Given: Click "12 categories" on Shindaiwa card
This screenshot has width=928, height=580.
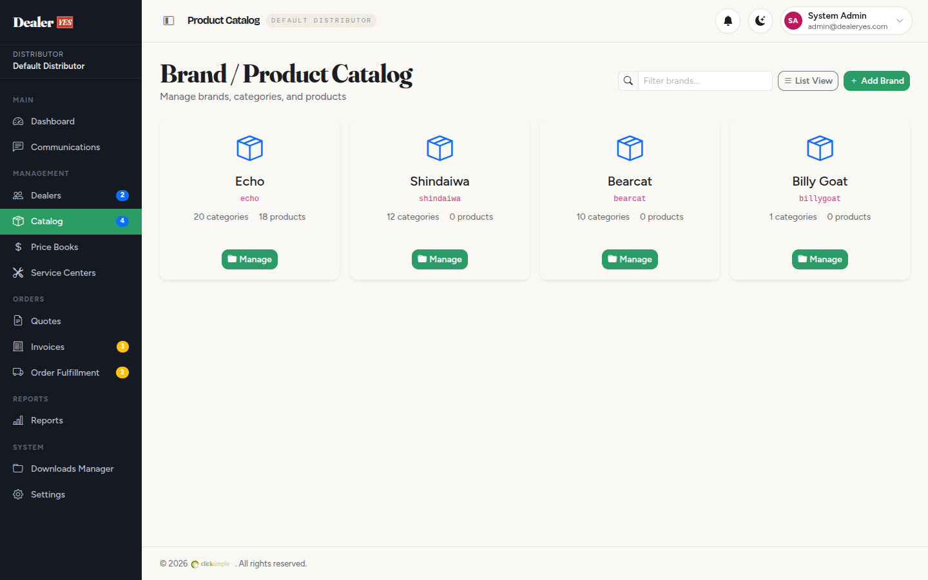Looking at the screenshot, I should coord(413,217).
